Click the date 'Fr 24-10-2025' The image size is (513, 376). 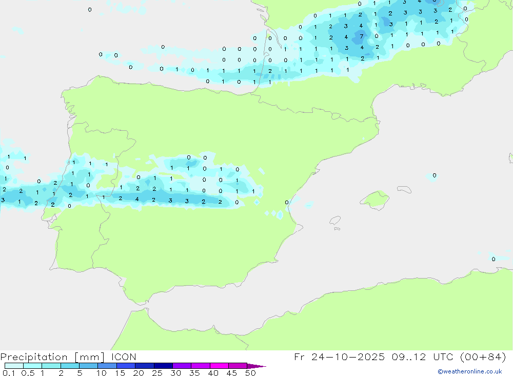pyautogui.click(x=339, y=357)
